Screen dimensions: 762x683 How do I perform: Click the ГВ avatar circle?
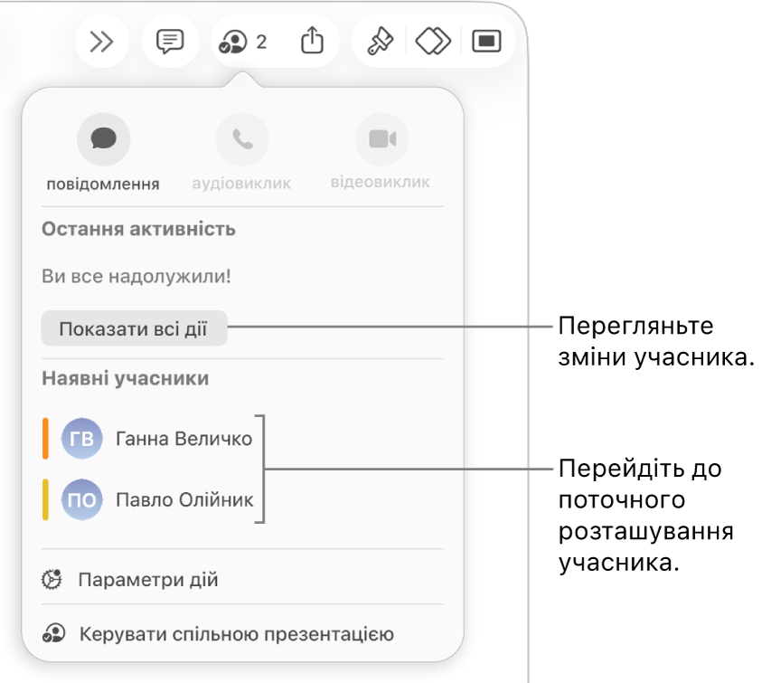click(81, 439)
